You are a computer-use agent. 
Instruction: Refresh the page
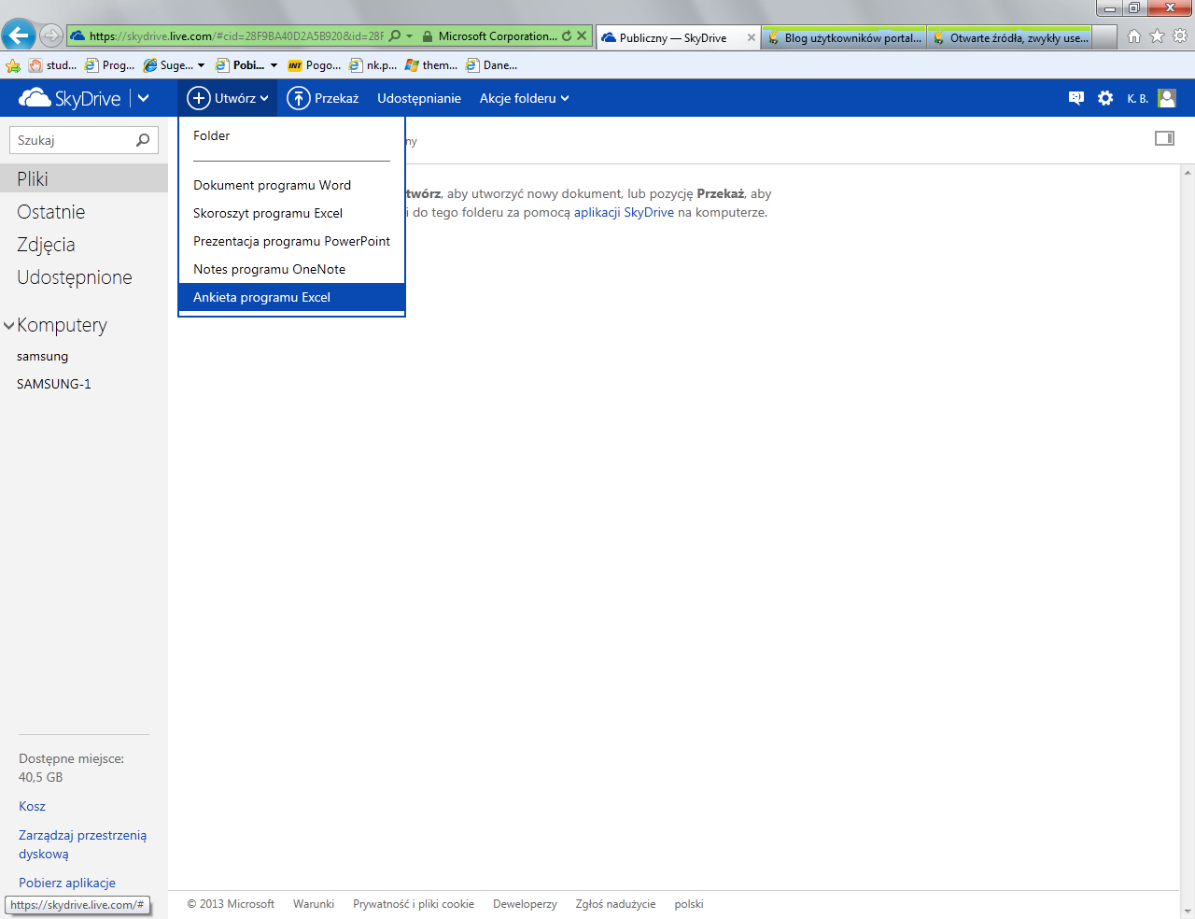pyautogui.click(x=567, y=36)
